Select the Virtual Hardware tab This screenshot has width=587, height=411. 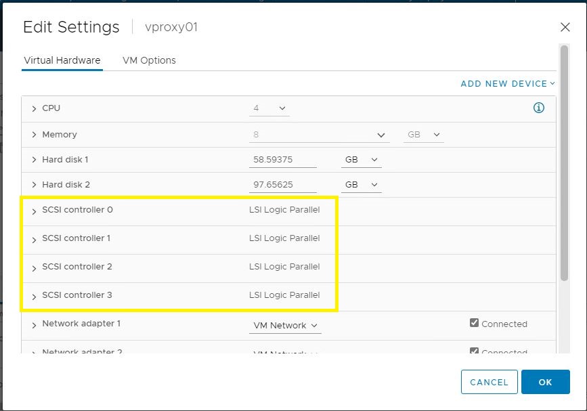pyautogui.click(x=62, y=60)
